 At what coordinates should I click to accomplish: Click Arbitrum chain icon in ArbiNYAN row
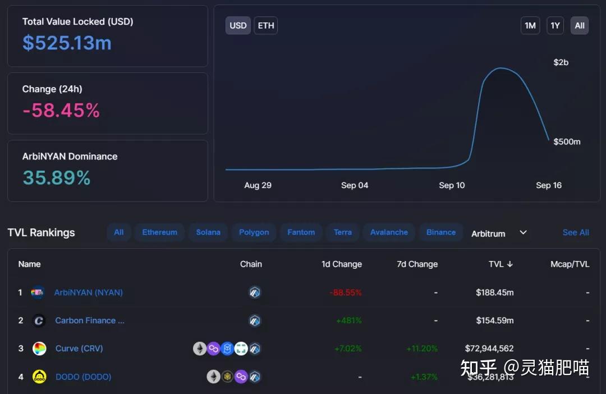pyautogui.click(x=254, y=292)
